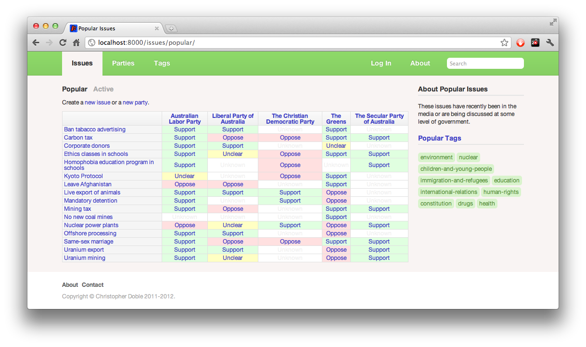Open the red Opera-style extension icon
Image resolution: width=586 pixels, height=347 pixels.
pyautogui.click(x=521, y=42)
